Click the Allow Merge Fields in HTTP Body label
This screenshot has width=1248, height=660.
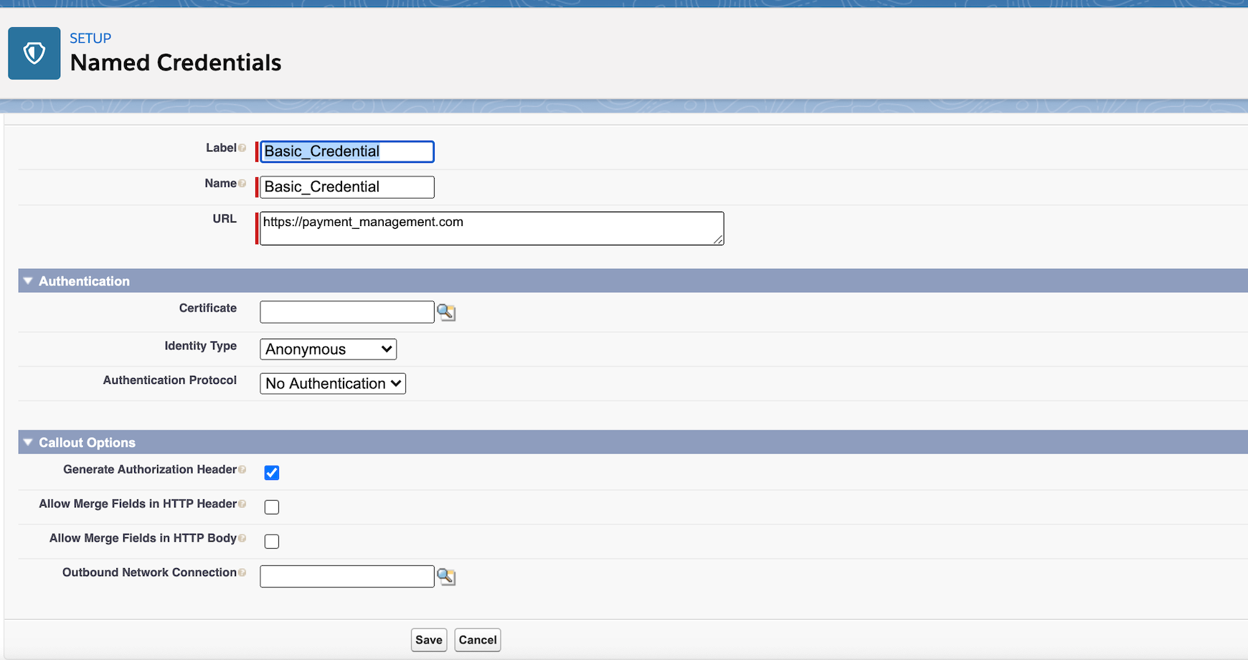coord(143,538)
